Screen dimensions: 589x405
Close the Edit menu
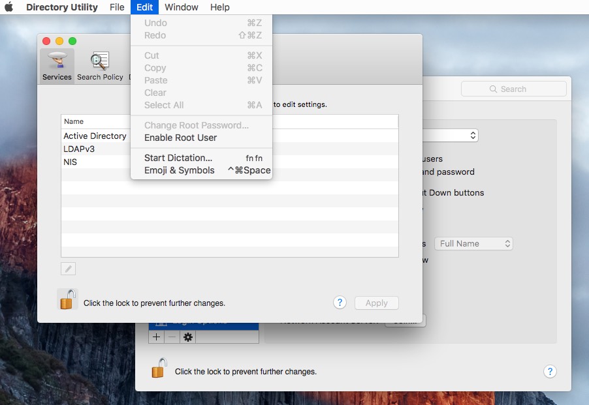click(x=144, y=7)
